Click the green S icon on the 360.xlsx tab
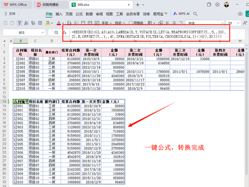The image size is (249, 187). [74, 5]
